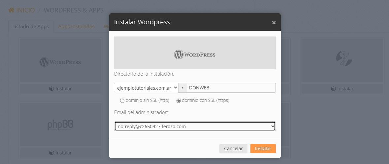This screenshot has height=164, width=389.
Task: Switch to the Apps Instaladas tab
Action: [76, 27]
